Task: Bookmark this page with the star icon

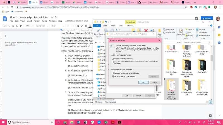Action: click(186, 7)
